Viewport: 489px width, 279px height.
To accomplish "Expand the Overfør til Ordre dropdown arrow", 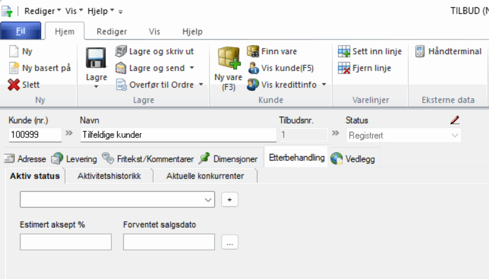I will 201,84.
